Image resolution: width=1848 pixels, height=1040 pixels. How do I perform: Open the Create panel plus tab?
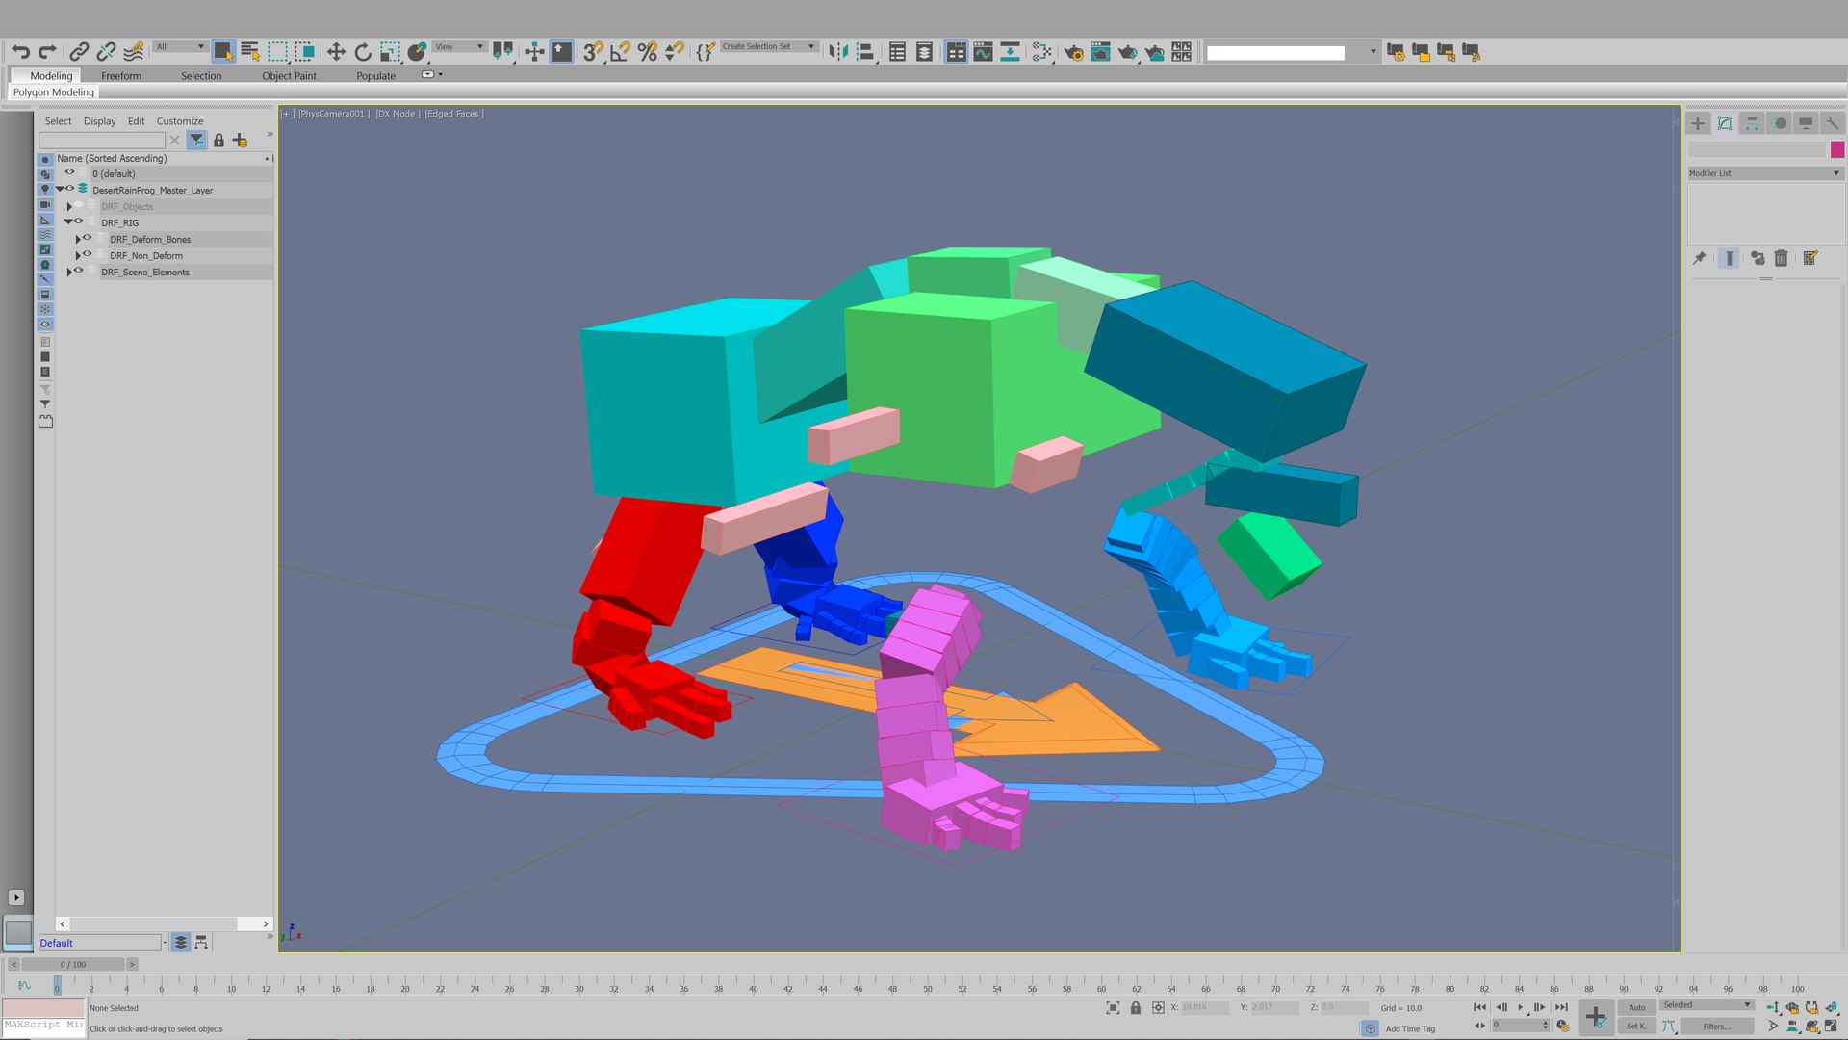click(x=1698, y=123)
